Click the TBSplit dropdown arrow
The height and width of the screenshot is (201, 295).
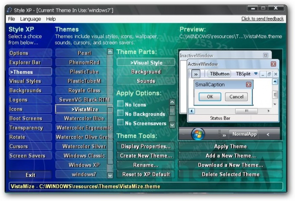point(256,73)
